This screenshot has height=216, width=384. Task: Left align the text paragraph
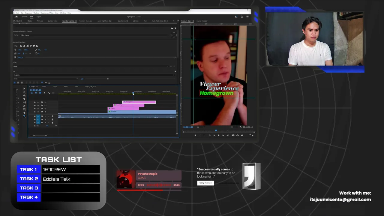pyautogui.click(x=15, y=82)
